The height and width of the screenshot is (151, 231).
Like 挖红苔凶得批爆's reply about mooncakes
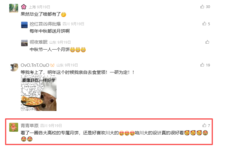point(204,24)
